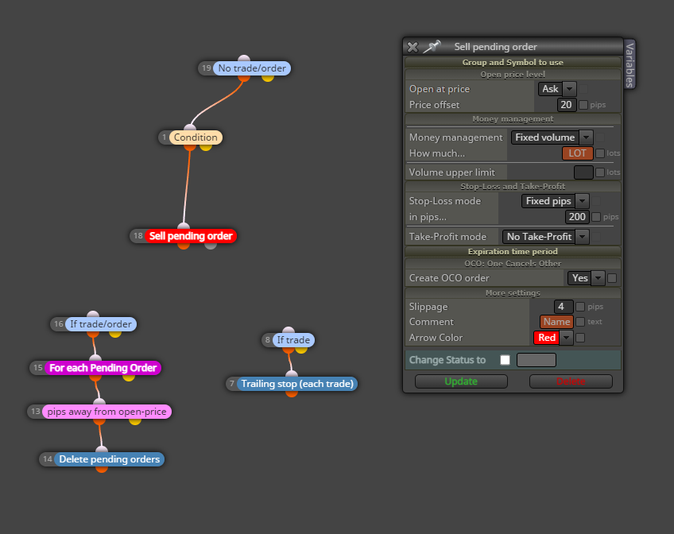674x534 pixels.
Task: Select the For each Pending Order block
Action: (x=103, y=368)
